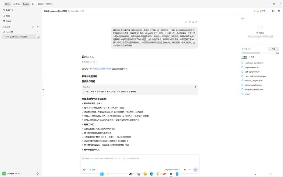
Task: Open the second sidebar item with book icon
Action: pos(6,16)
